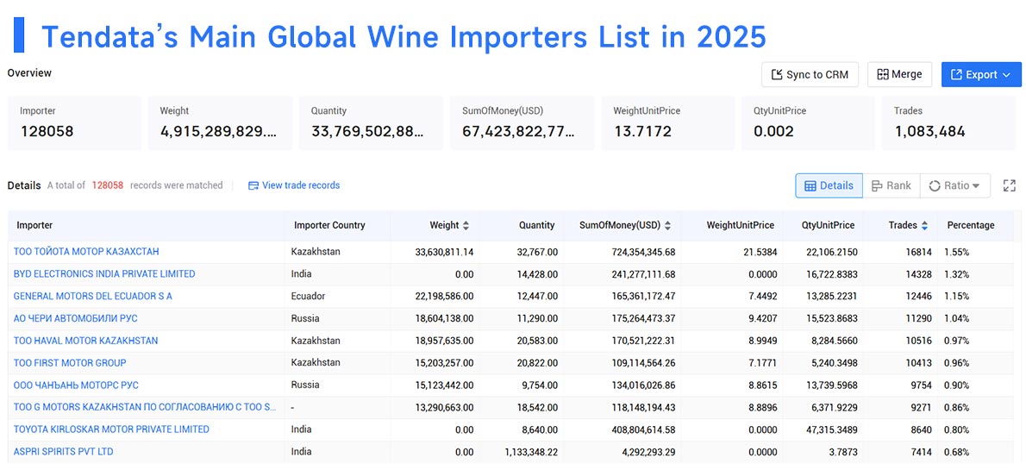Click the Merge icon
Viewport: 1026px width, 470px height.
883,75
